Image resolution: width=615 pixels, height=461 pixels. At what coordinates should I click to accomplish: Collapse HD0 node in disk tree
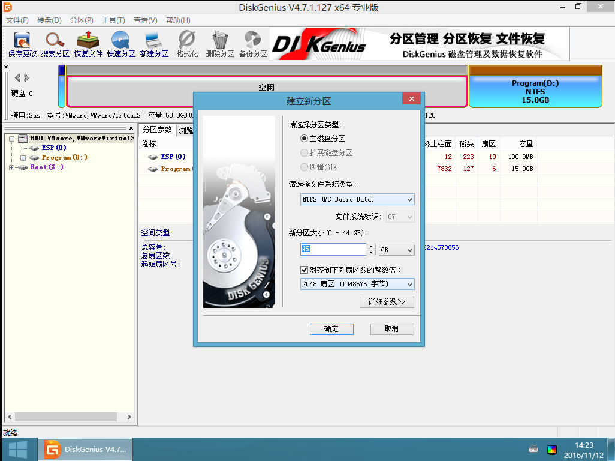tap(12, 139)
